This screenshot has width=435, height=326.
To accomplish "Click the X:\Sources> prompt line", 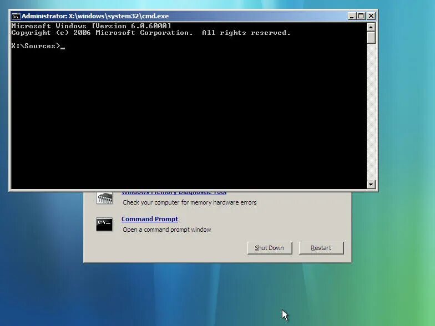I will point(38,46).
